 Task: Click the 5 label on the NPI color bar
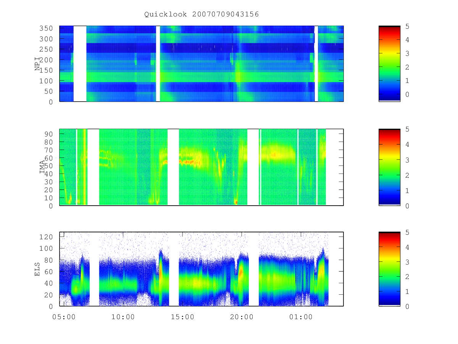coord(408,26)
